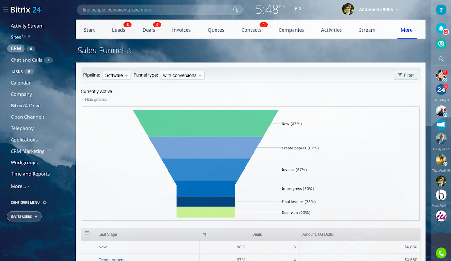The width and height of the screenshot is (451, 261).
Task: Open the Pipeline dropdown showing Software
Action: click(116, 75)
